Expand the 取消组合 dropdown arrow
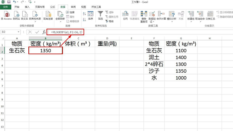Image resolution: width=233 pixels, height=131 pixels. (200, 21)
